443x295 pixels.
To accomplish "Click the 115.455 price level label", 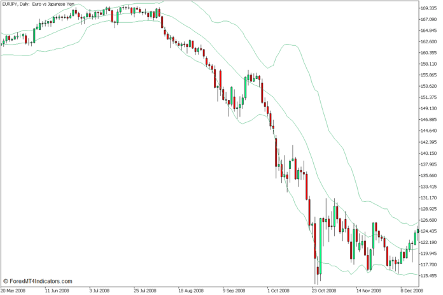I will pyautogui.click(x=430, y=275).
